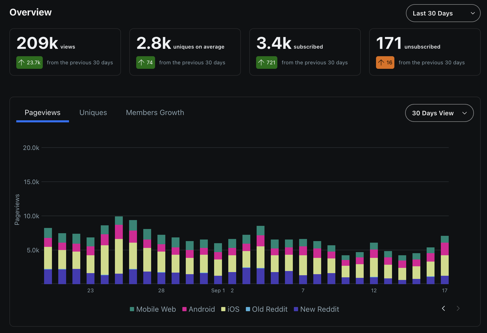This screenshot has width=487, height=333.
Task: Click the chart bar above date 23
Action: [91, 261]
